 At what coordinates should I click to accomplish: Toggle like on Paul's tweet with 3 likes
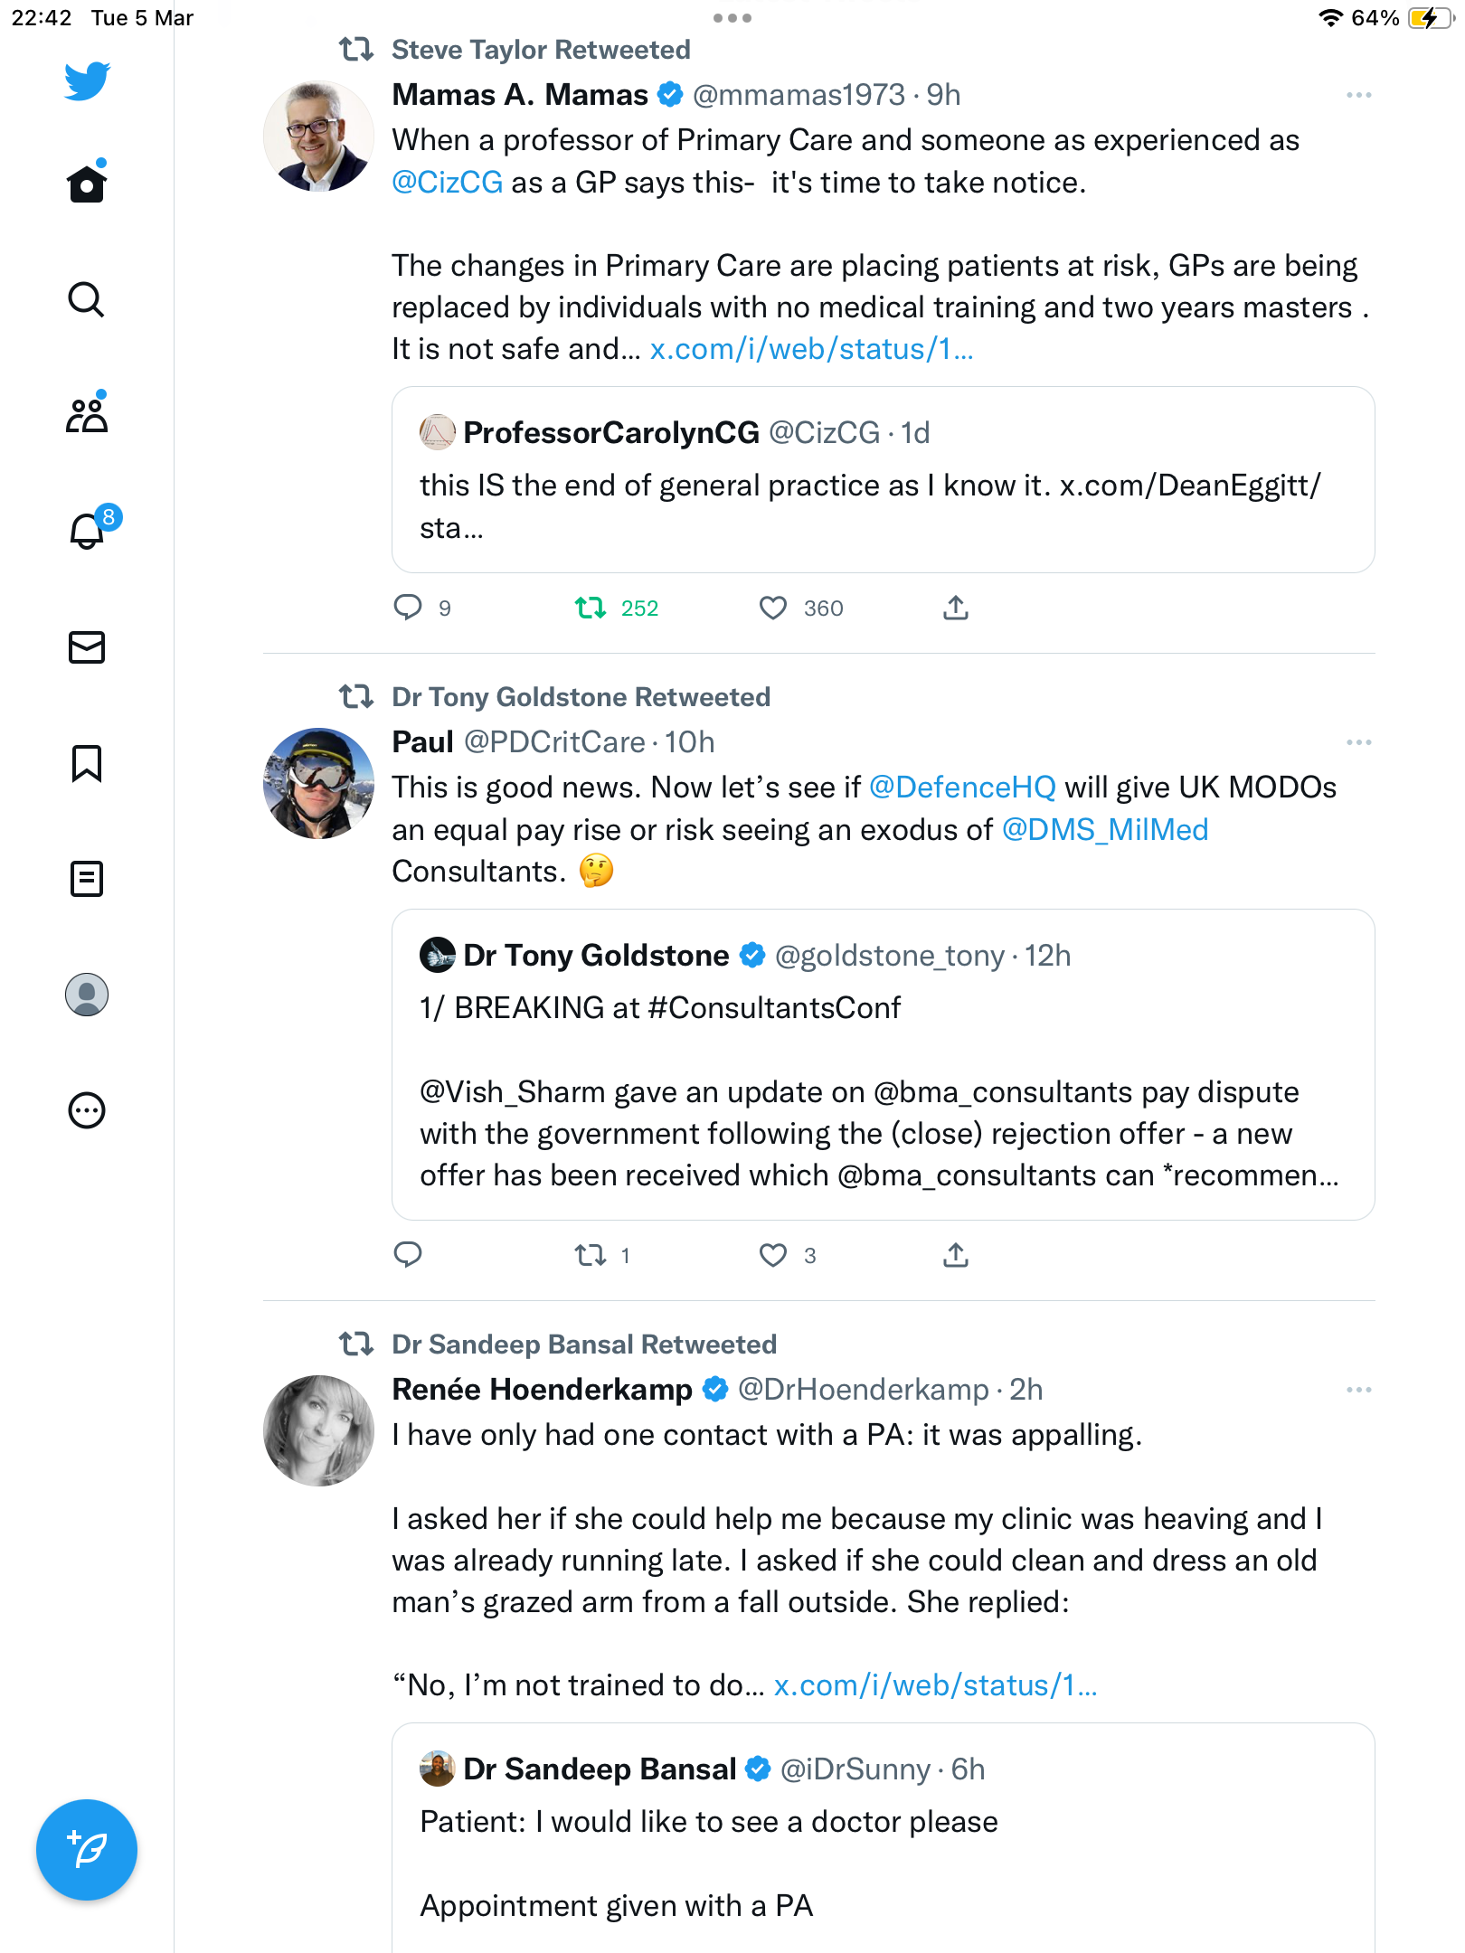pyautogui.click(x=773, y=1255)
